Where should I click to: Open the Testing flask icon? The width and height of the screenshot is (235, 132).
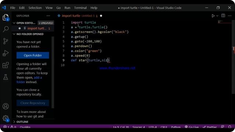pyautogui.click(x=6, y=77)
